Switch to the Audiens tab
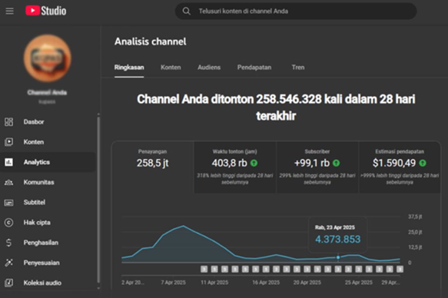 [x=209, y=67]
